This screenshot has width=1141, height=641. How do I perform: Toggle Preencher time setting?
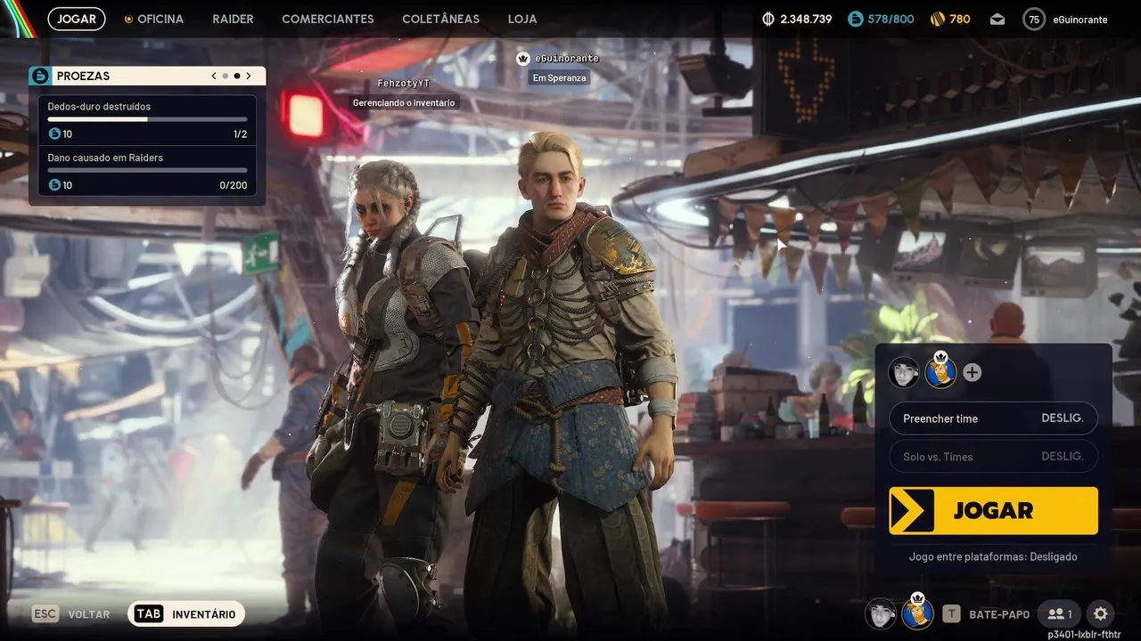pyautogui.click(x=993, y=418)
